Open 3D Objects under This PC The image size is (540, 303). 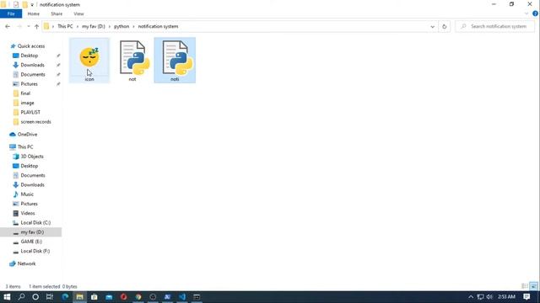tap(32, 157)
